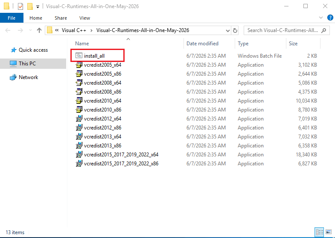Screen dimensions: 335x238
Task: Select the vcredist2005_x64 installer icon
Action: (x=79, y=65)
